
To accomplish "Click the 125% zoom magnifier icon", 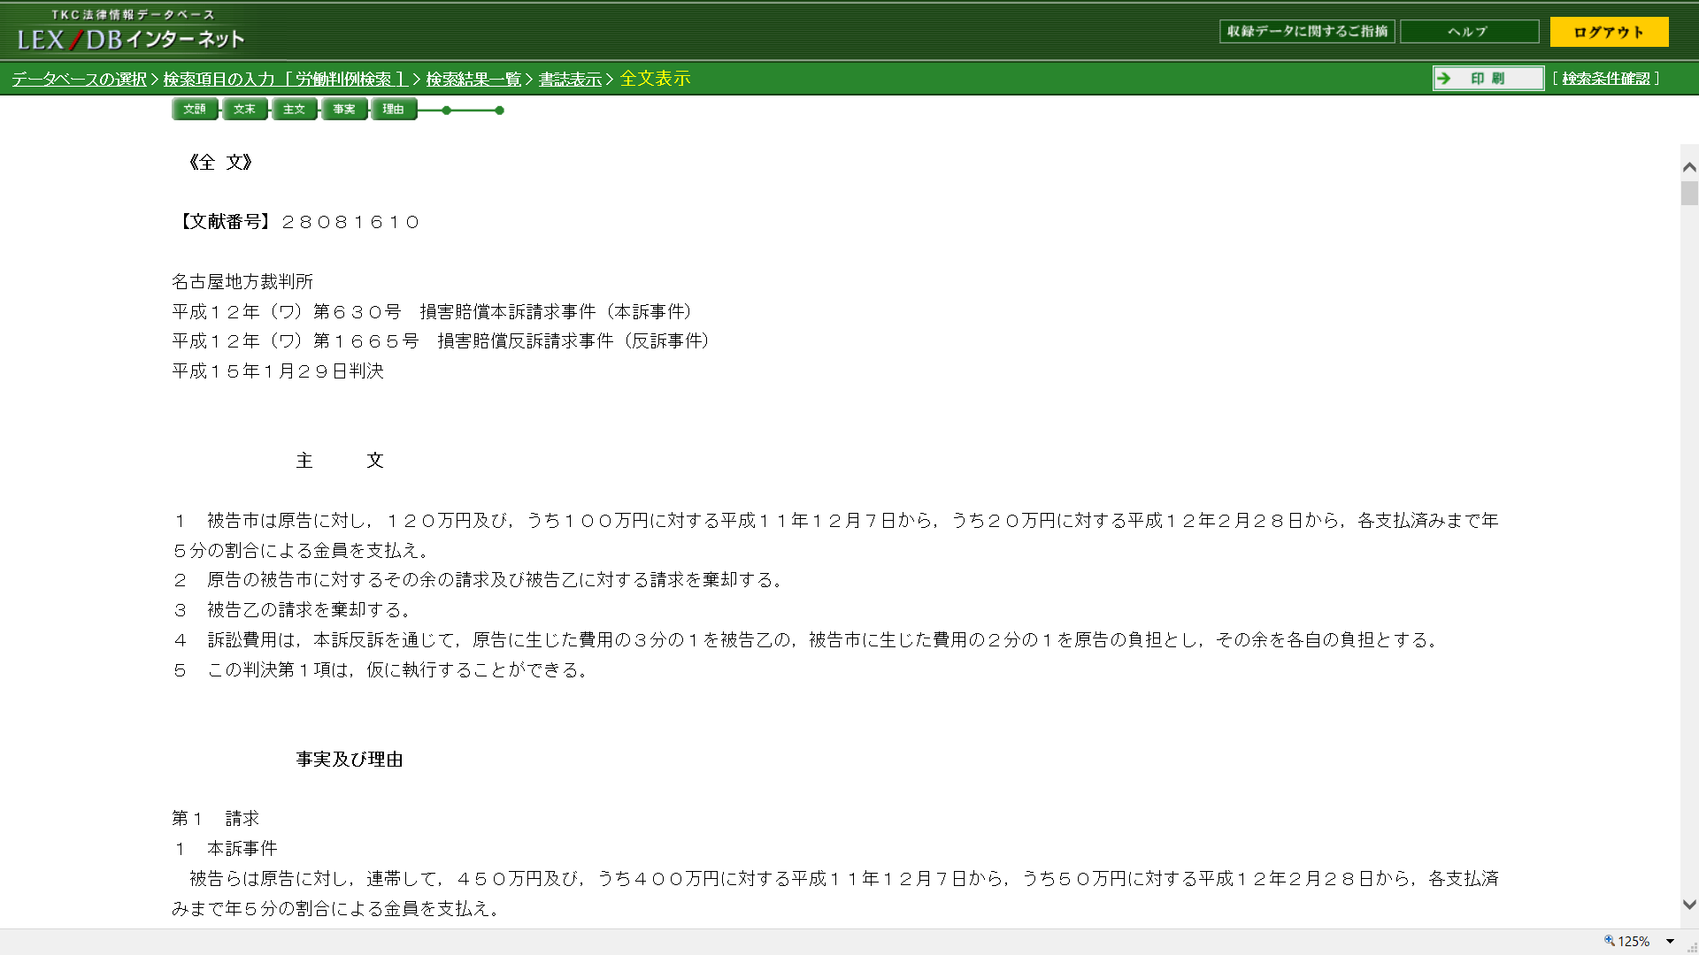I will (1610, 941).
